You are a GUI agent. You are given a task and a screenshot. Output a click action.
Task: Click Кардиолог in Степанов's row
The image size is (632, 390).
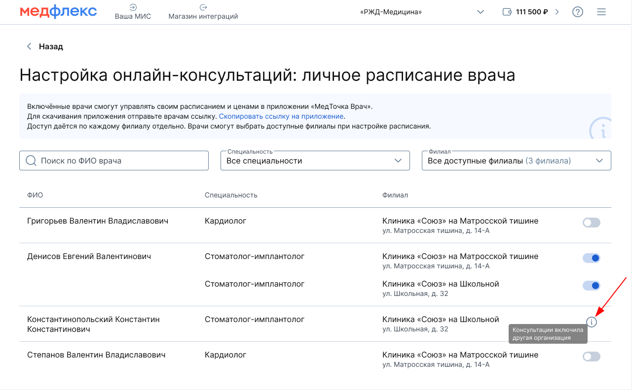(x=225, y=355)
